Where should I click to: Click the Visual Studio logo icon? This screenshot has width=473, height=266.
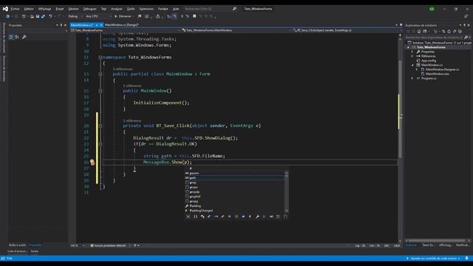point(5,9)
